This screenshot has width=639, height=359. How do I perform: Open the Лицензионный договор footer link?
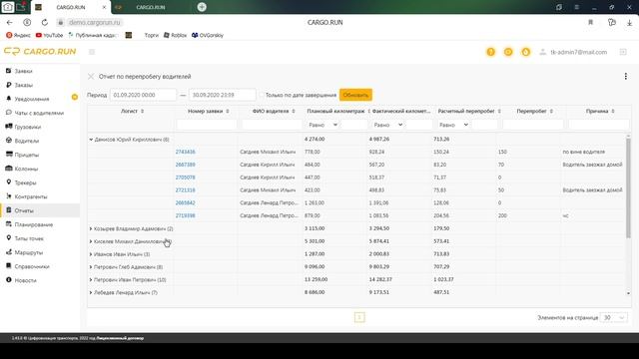120,338
